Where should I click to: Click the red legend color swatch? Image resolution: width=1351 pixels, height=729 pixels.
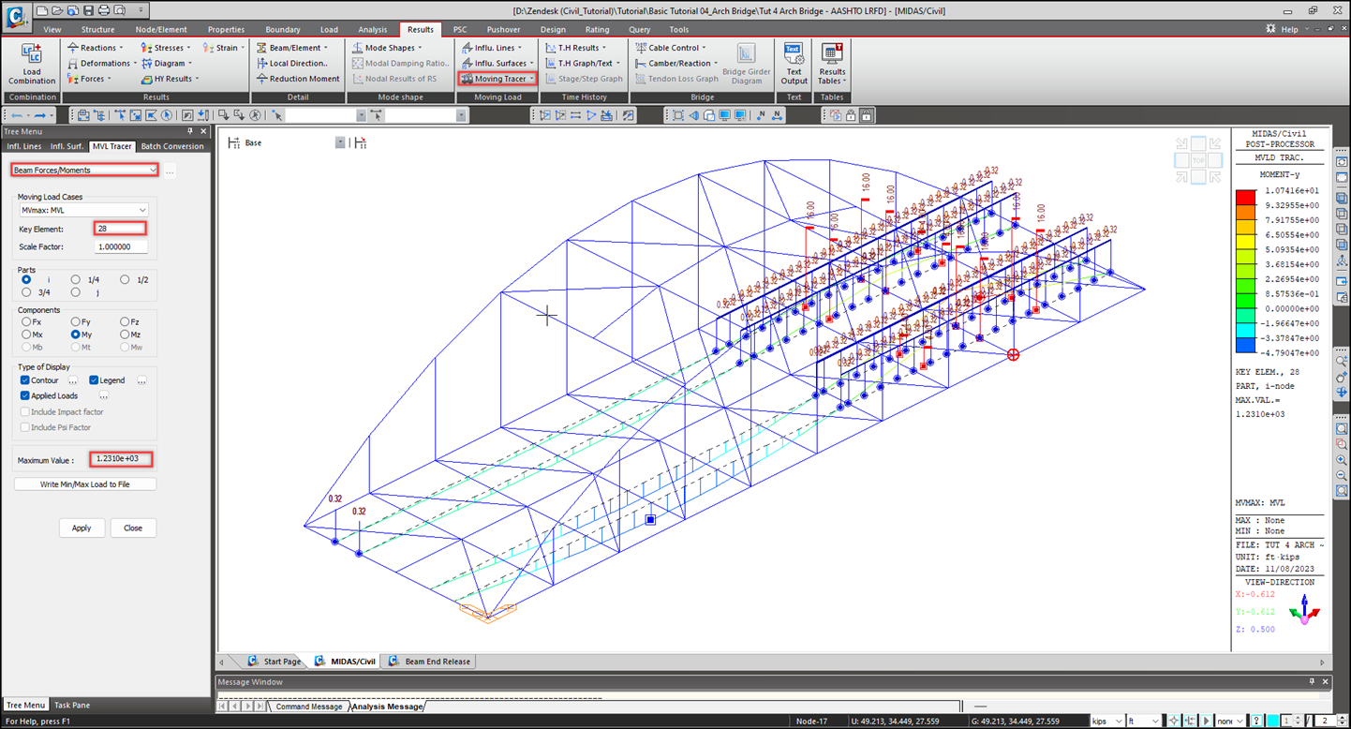tap(1246, 198)
